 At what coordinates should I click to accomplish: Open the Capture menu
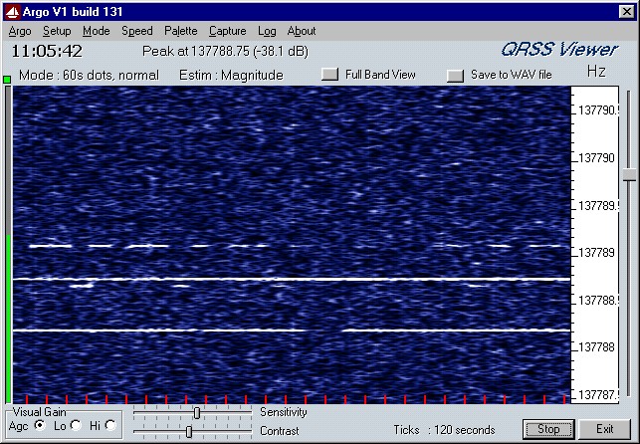(227, 31)
